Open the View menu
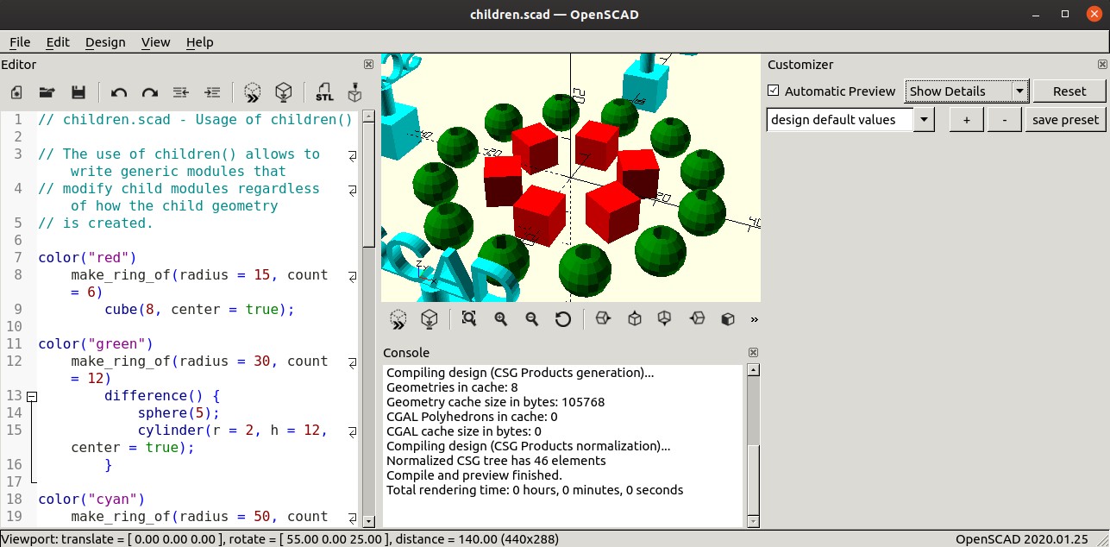This screenshot has height=547, width=1110. point(155,42)
